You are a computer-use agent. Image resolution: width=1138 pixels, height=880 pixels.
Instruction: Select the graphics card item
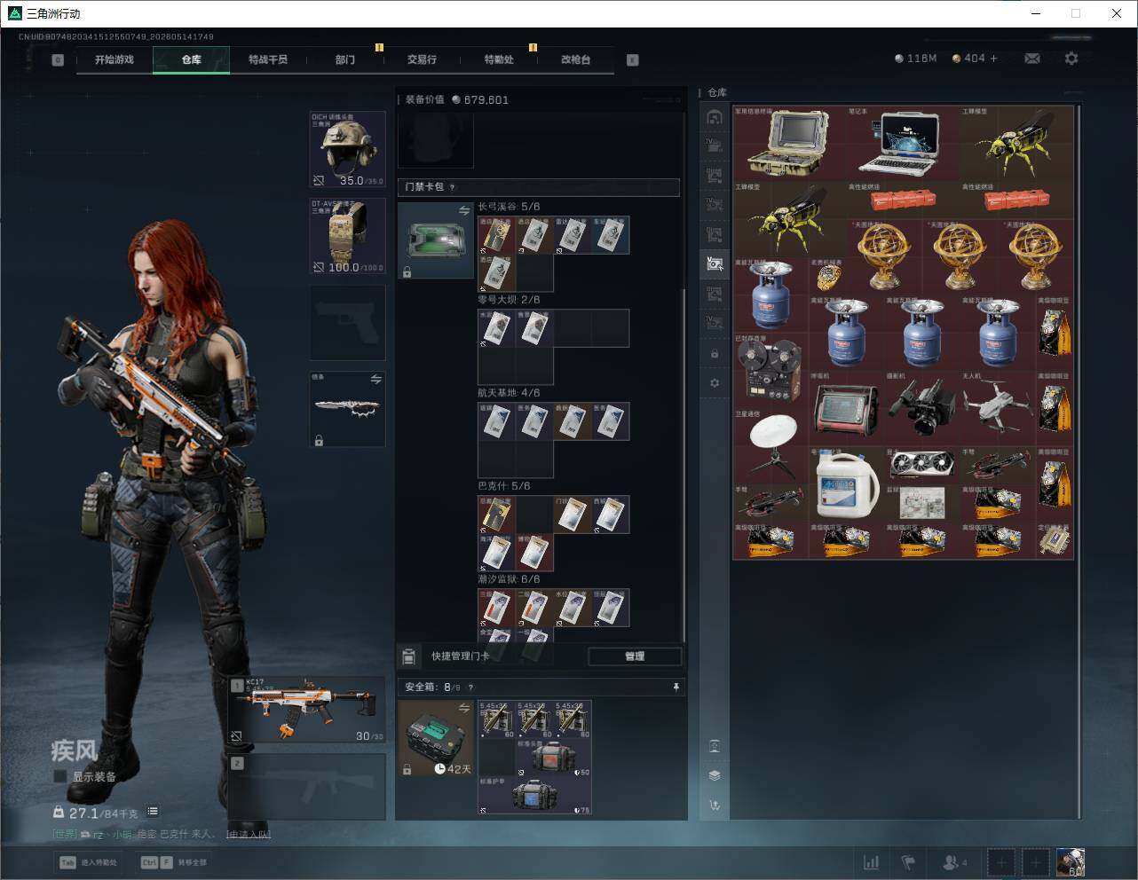tap(922, 465)
